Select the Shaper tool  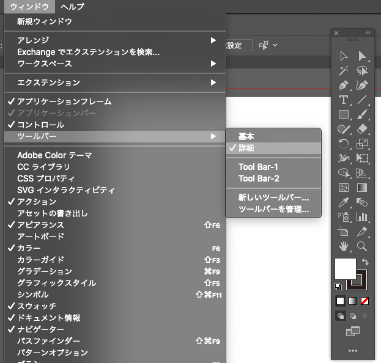344,129
